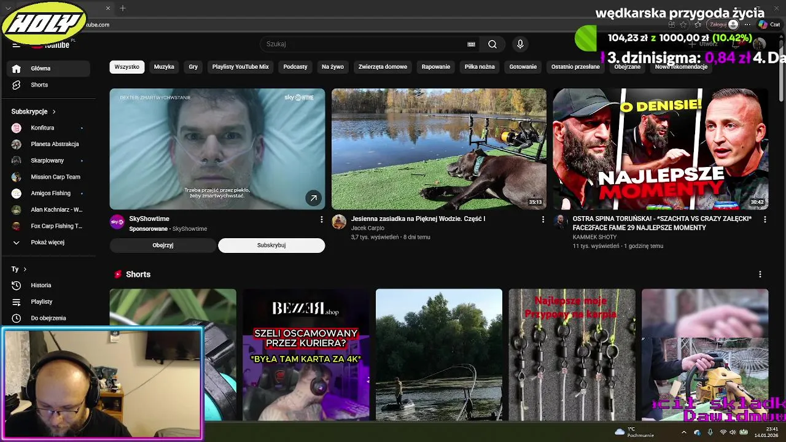
Task: Start voice search with microphone icon
Action: point(520,44)
